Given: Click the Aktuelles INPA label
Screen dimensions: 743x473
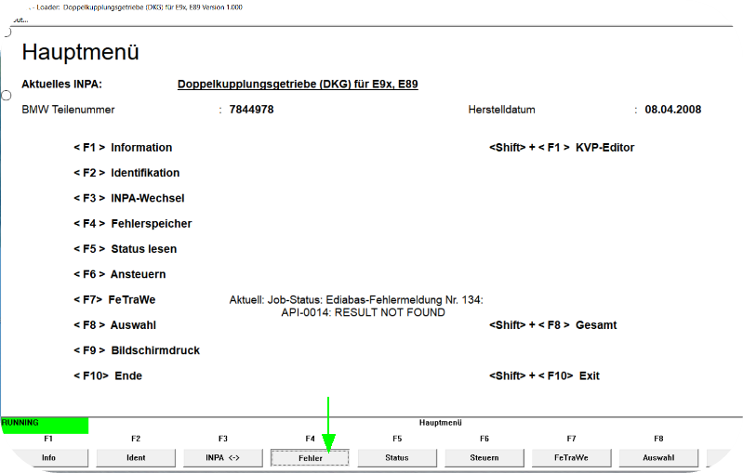Looking at the screenshot, I should [x=61, y=85].
